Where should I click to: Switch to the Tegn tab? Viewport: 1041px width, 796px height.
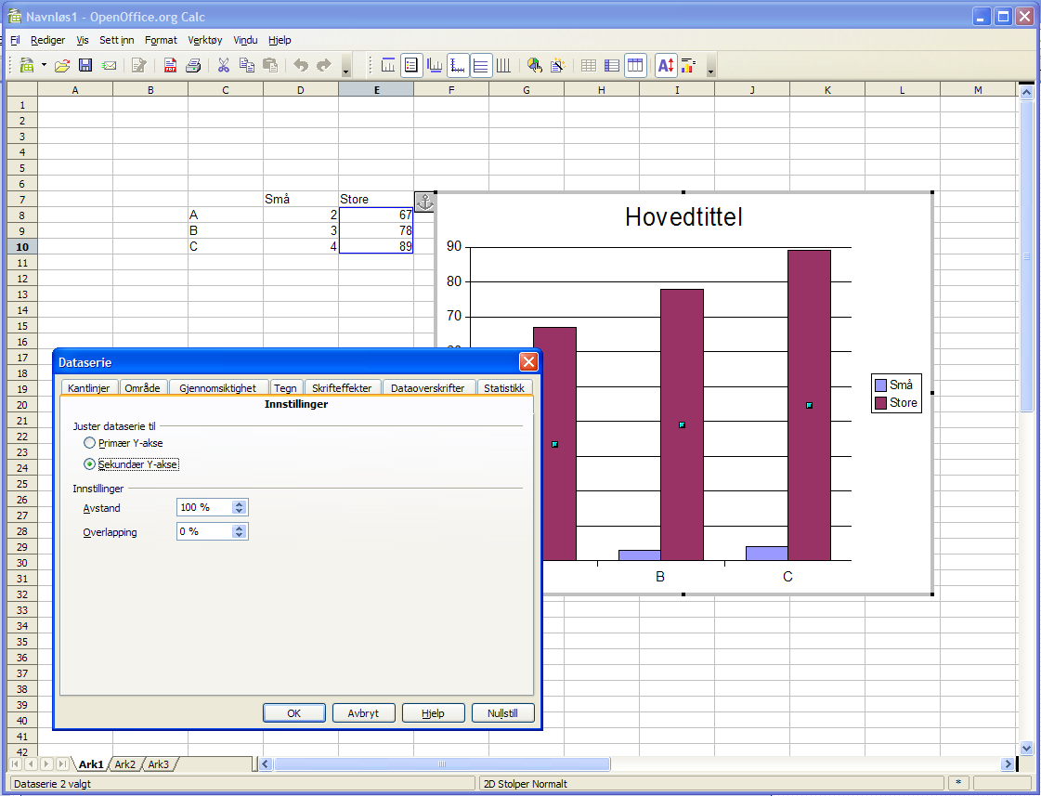click(285, 387)
